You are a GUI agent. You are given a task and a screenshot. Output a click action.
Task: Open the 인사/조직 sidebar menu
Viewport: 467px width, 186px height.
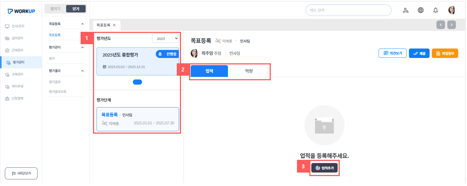click(21, 26)
